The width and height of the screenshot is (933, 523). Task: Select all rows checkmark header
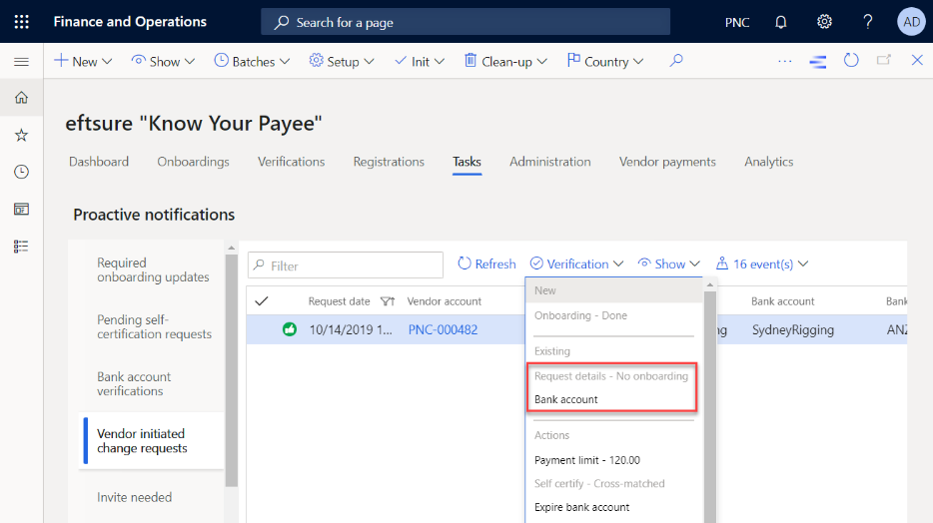261,301
